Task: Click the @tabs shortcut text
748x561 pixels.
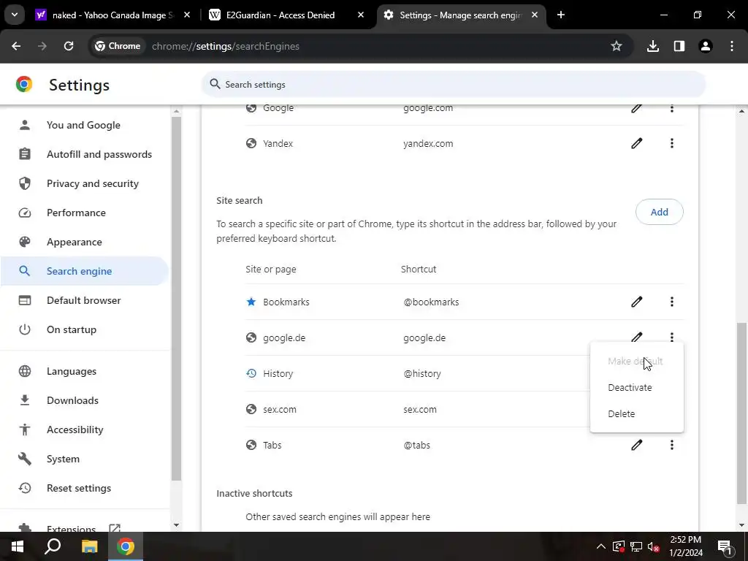Action: pyautogui.click(x=417, y=445)
